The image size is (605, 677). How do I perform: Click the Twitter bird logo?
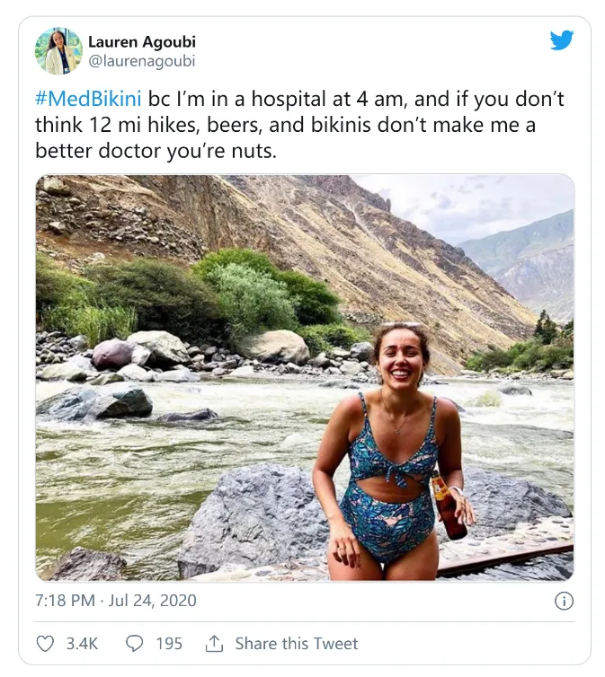click(x=561, y=40)
